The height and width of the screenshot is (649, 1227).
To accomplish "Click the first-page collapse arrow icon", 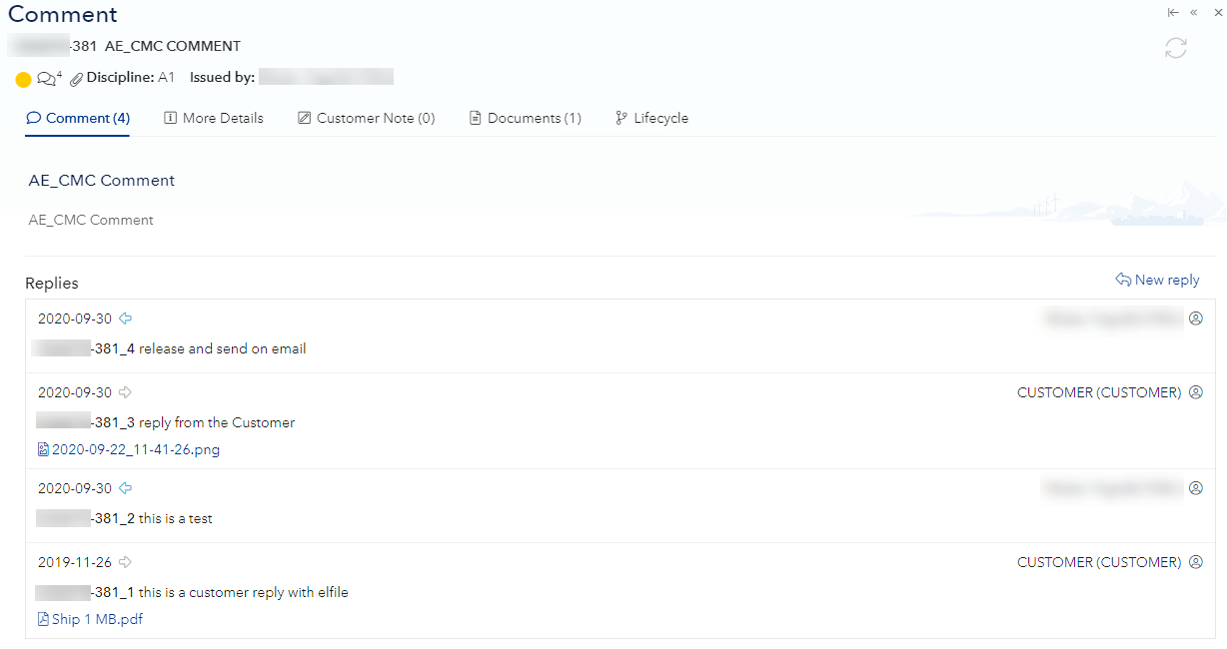I will click(1173, 13).
